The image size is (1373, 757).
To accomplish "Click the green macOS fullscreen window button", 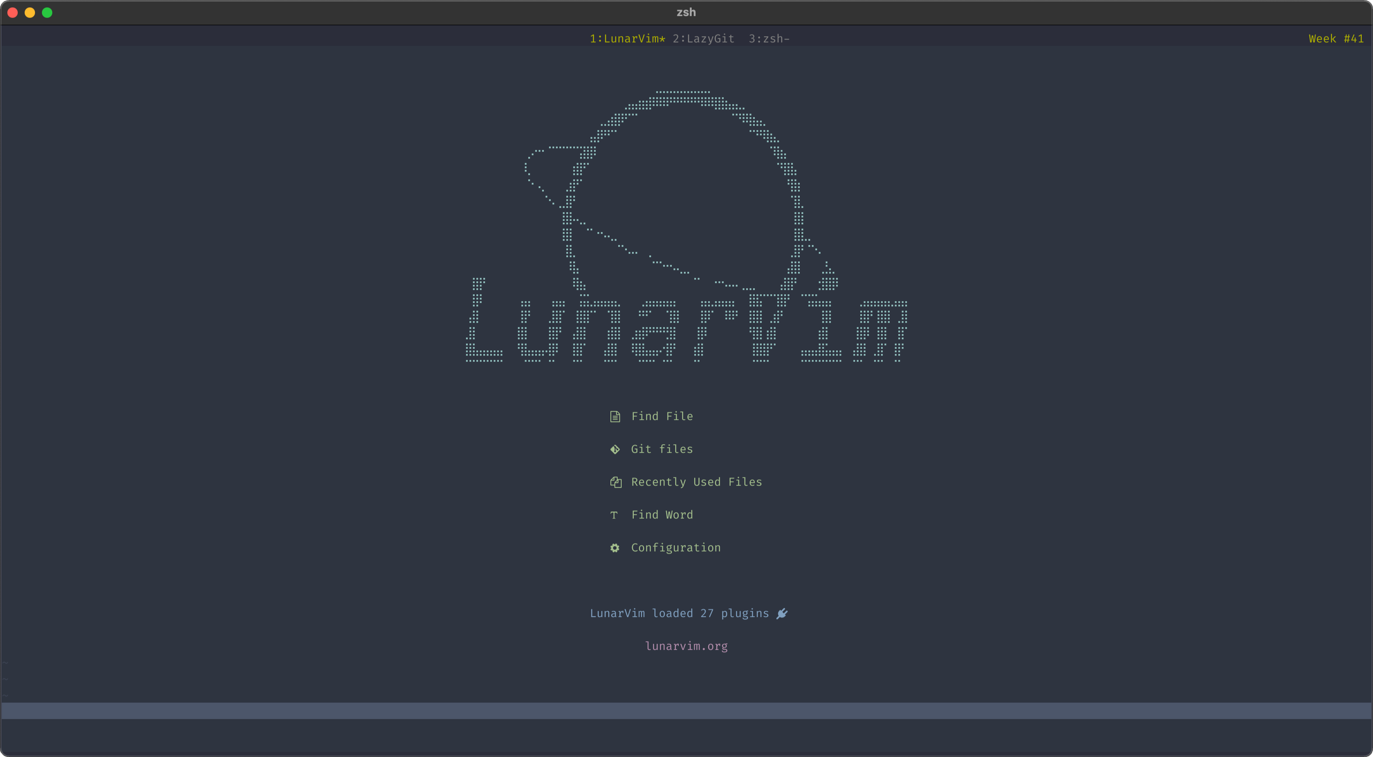I will click(x=47, y=12).
